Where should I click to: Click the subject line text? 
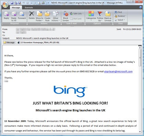(x=42, y=38)
